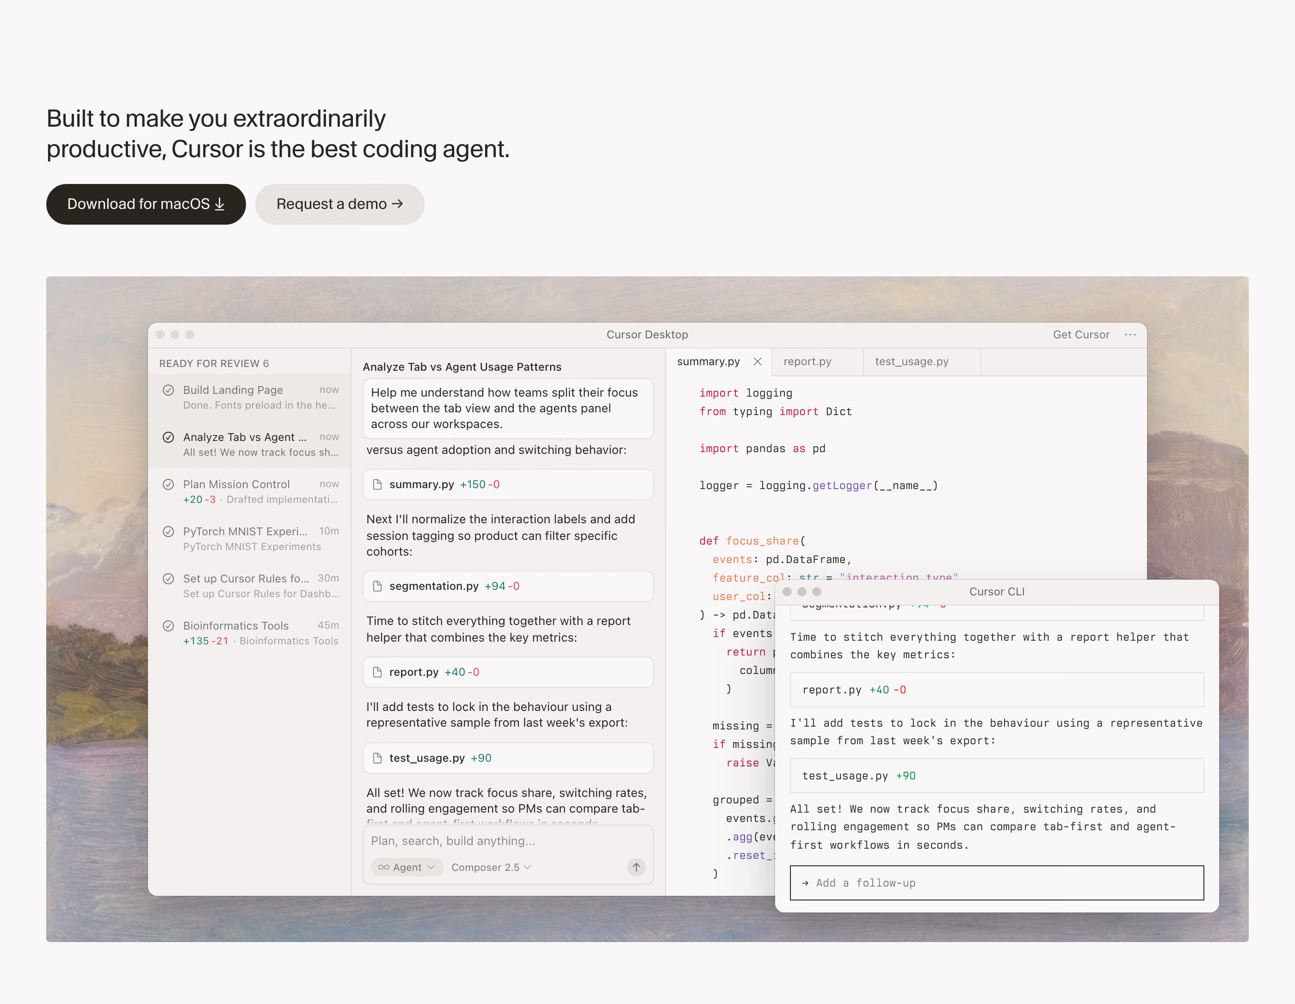1295x1004 pixels.
Task: Close the summary.py tab
Action: click(x=758, y=361)
